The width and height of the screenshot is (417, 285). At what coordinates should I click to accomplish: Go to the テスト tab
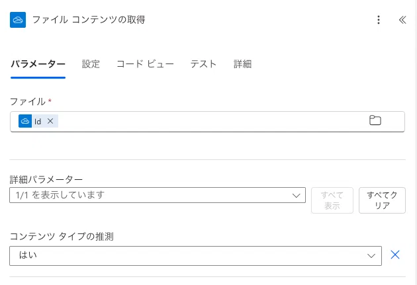coord(203,64)
